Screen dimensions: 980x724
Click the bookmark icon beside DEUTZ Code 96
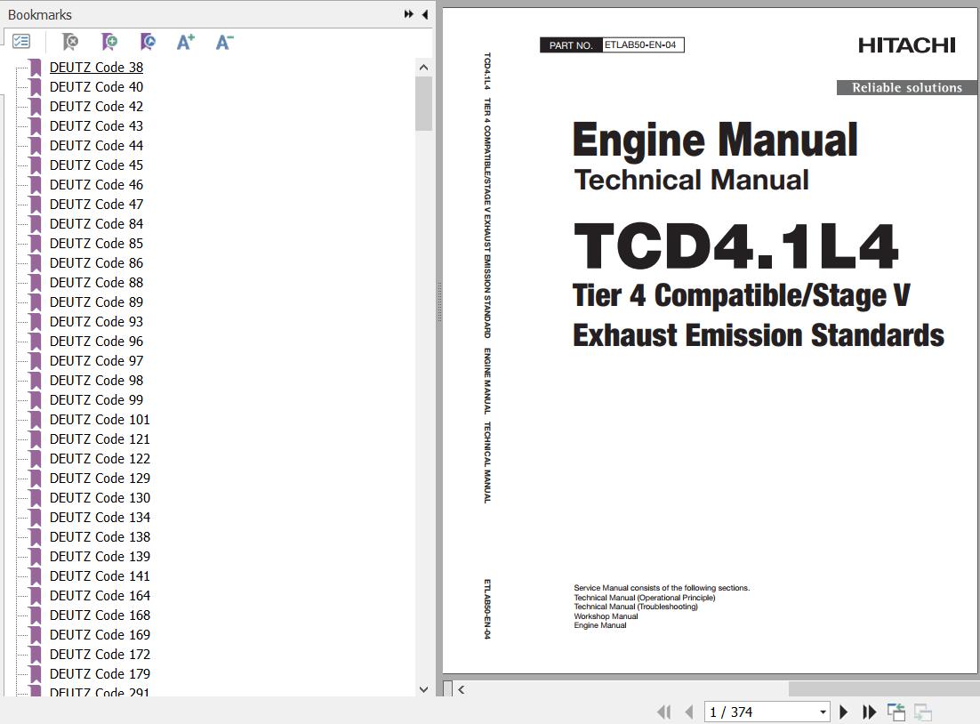click(36, 342)
